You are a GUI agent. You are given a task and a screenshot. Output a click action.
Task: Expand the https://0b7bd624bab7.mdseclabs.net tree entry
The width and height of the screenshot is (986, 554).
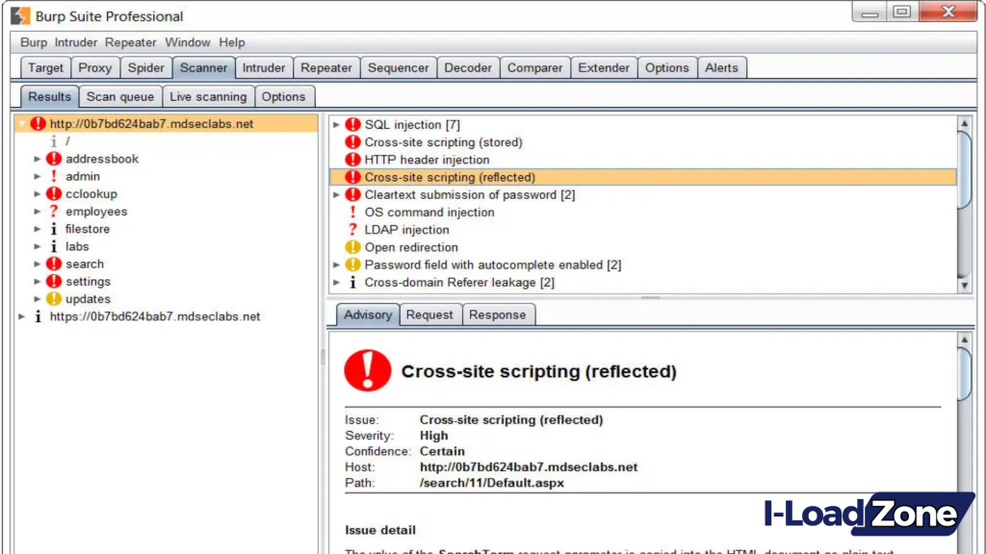coord(21,316)
